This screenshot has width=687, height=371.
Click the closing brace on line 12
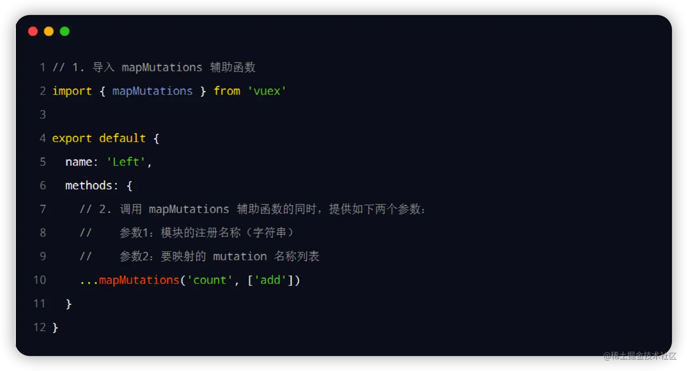(x=55, y=327)
